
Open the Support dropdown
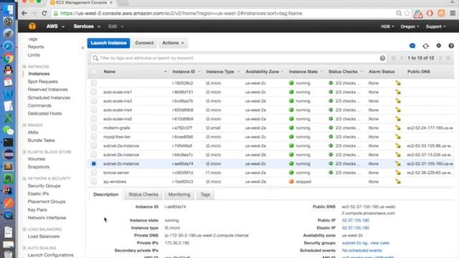[436, 27]
